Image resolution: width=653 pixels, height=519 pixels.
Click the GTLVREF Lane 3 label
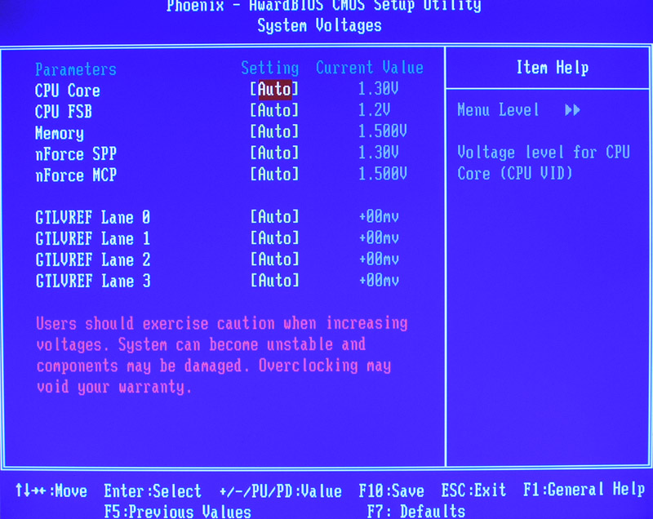[92, 282]
